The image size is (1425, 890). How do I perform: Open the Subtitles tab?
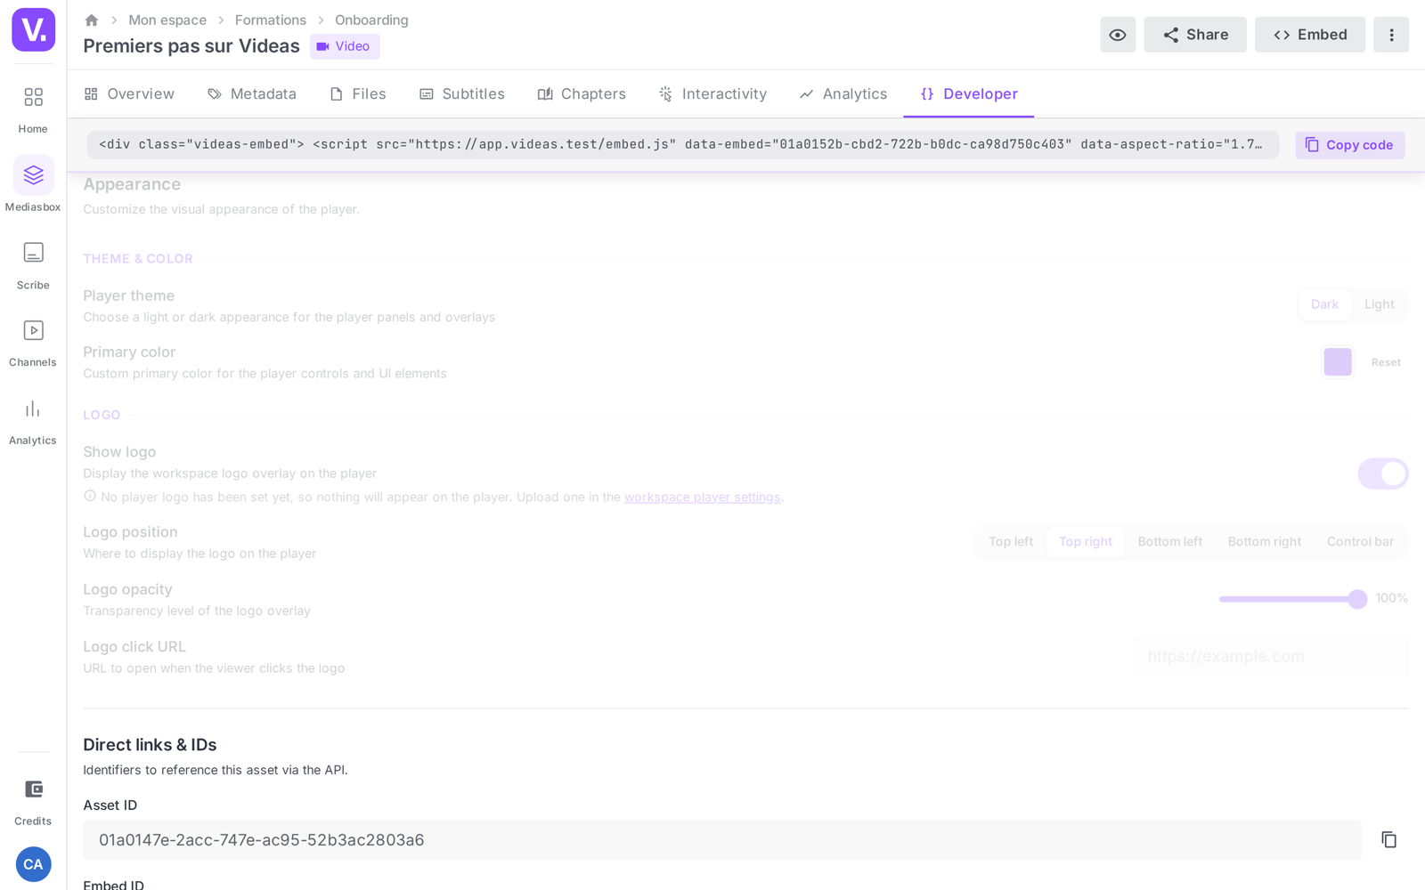click(462, 94)
